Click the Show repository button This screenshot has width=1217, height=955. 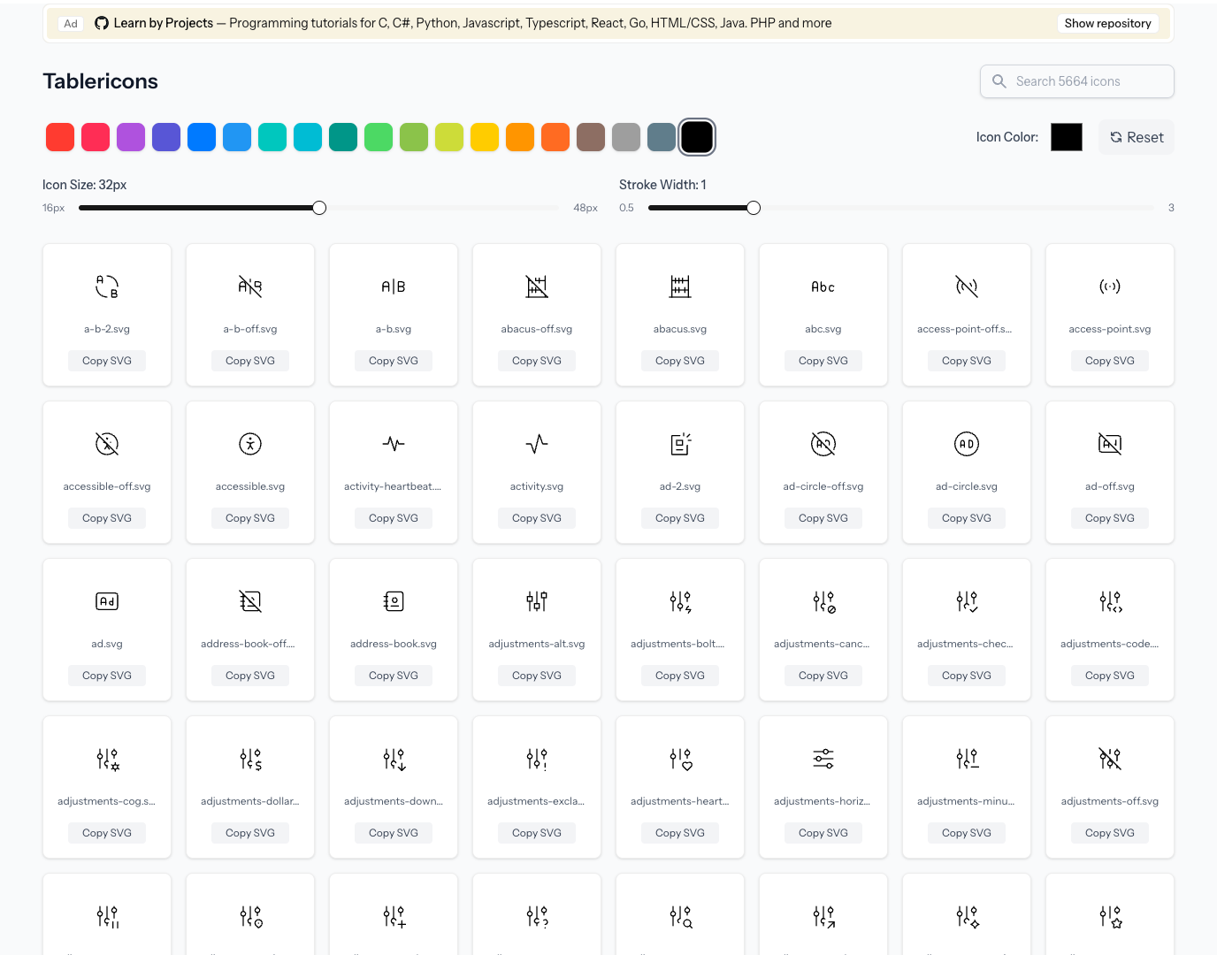pyautogui.click(x=1107, y=23)
